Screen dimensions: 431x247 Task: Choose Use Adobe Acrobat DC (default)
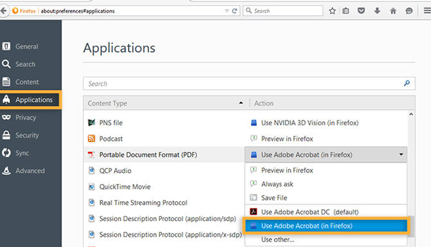tap(326, 212)
